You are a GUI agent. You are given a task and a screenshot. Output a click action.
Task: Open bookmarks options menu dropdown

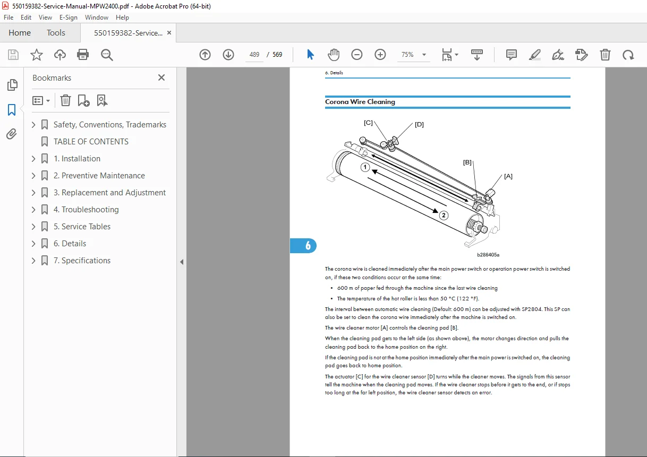[x=41, y=100]
